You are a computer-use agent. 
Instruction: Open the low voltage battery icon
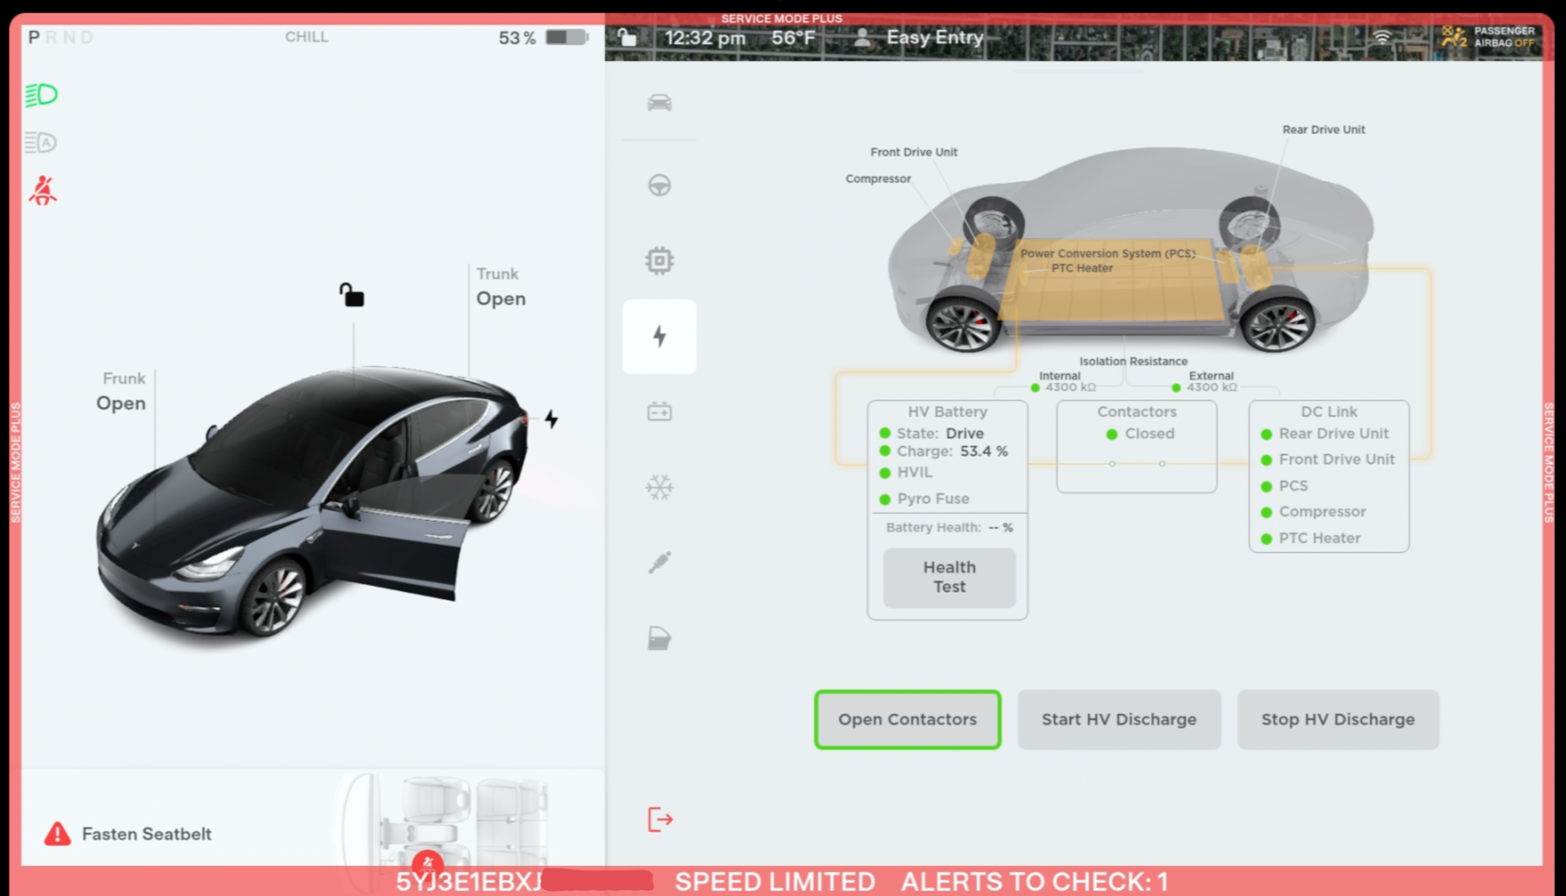(659, 412)
